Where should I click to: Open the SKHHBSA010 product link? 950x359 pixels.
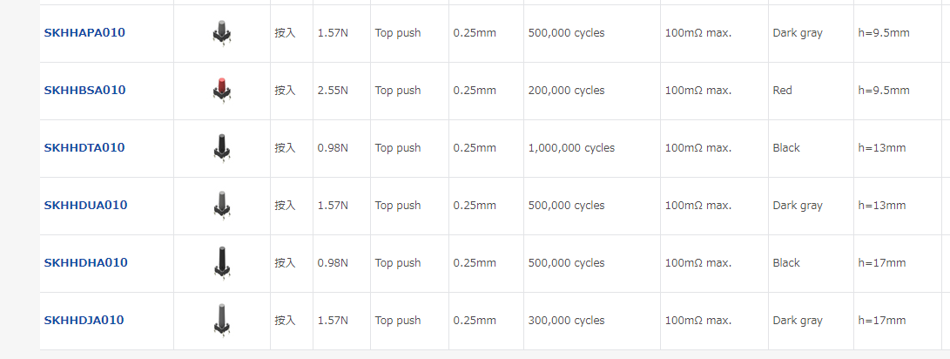[84, 91]
